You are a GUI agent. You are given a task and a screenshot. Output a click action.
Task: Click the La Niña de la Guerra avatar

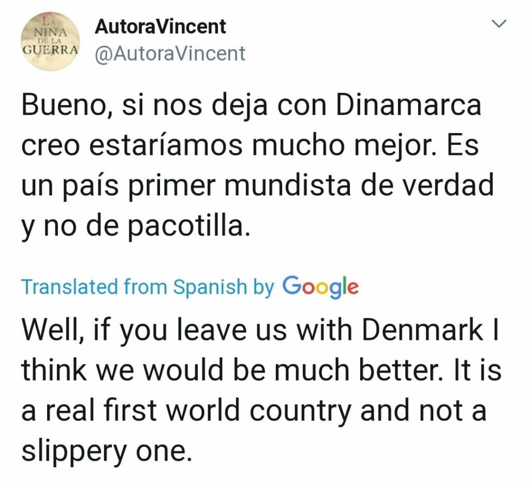tap(50, 38)
